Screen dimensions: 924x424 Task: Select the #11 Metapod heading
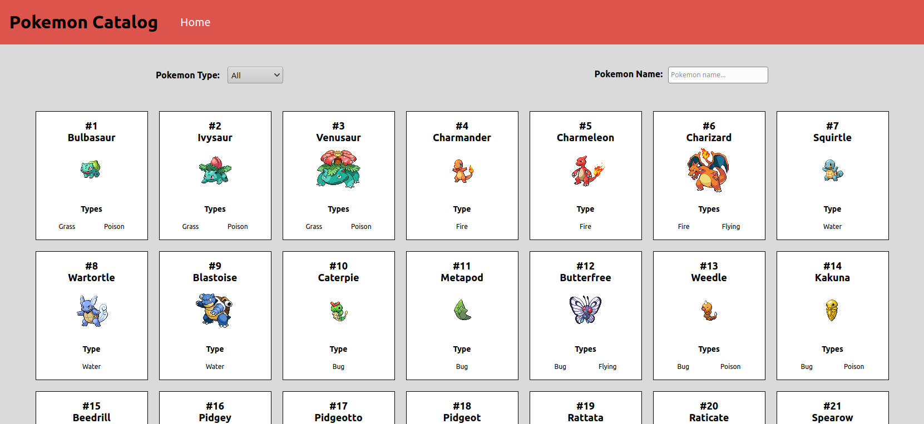(462, 272)
